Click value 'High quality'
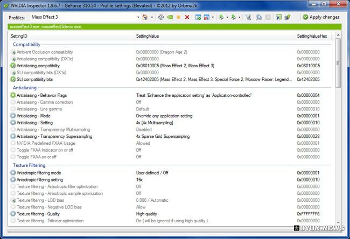 [146, 214]
